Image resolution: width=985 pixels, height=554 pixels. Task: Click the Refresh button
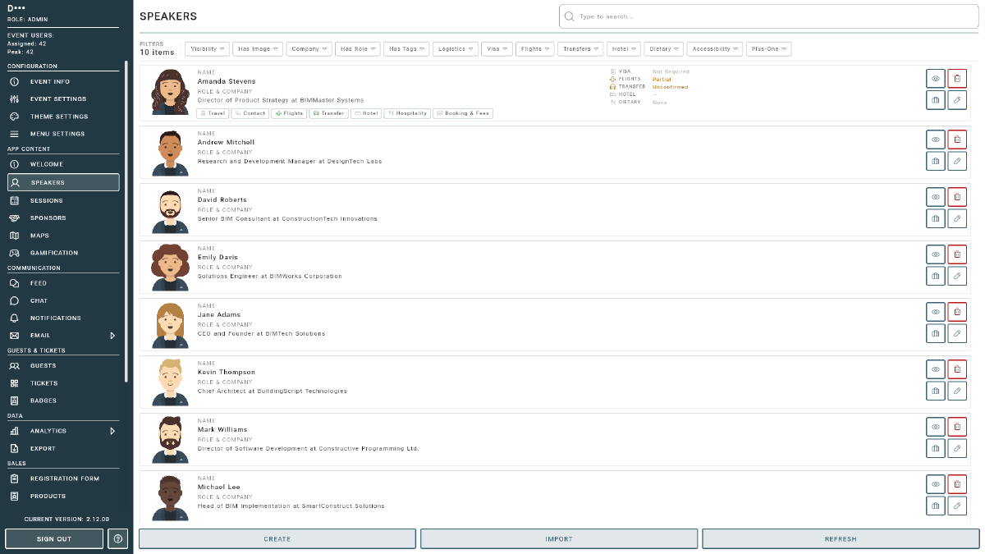tap(841, 539)
